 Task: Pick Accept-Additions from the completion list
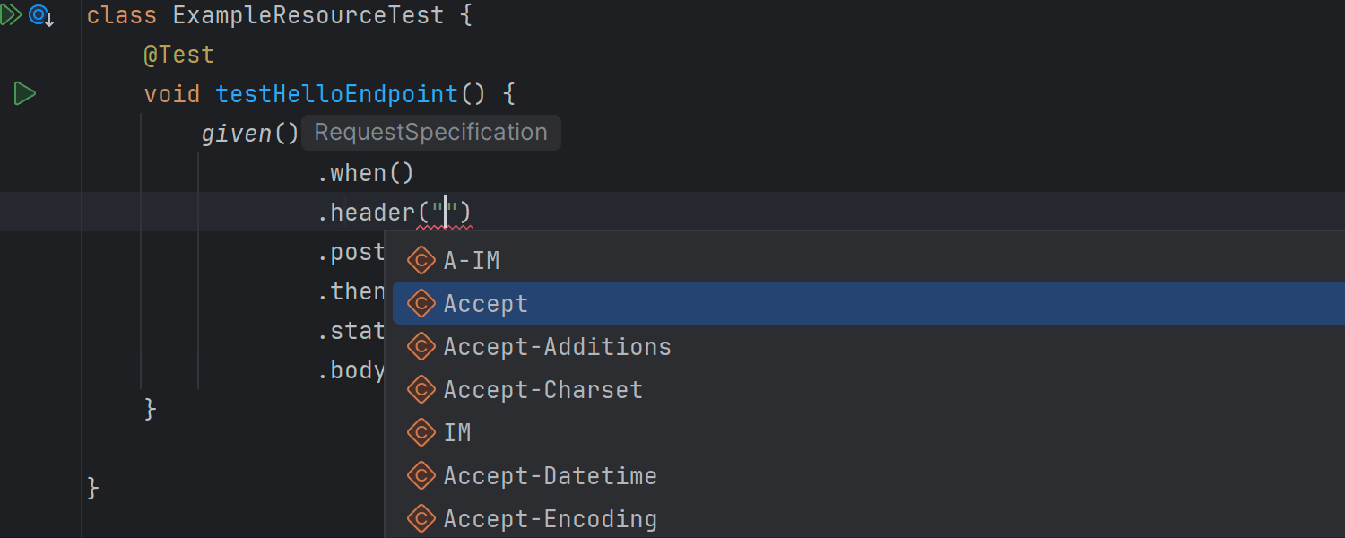[x=868, y=347]
